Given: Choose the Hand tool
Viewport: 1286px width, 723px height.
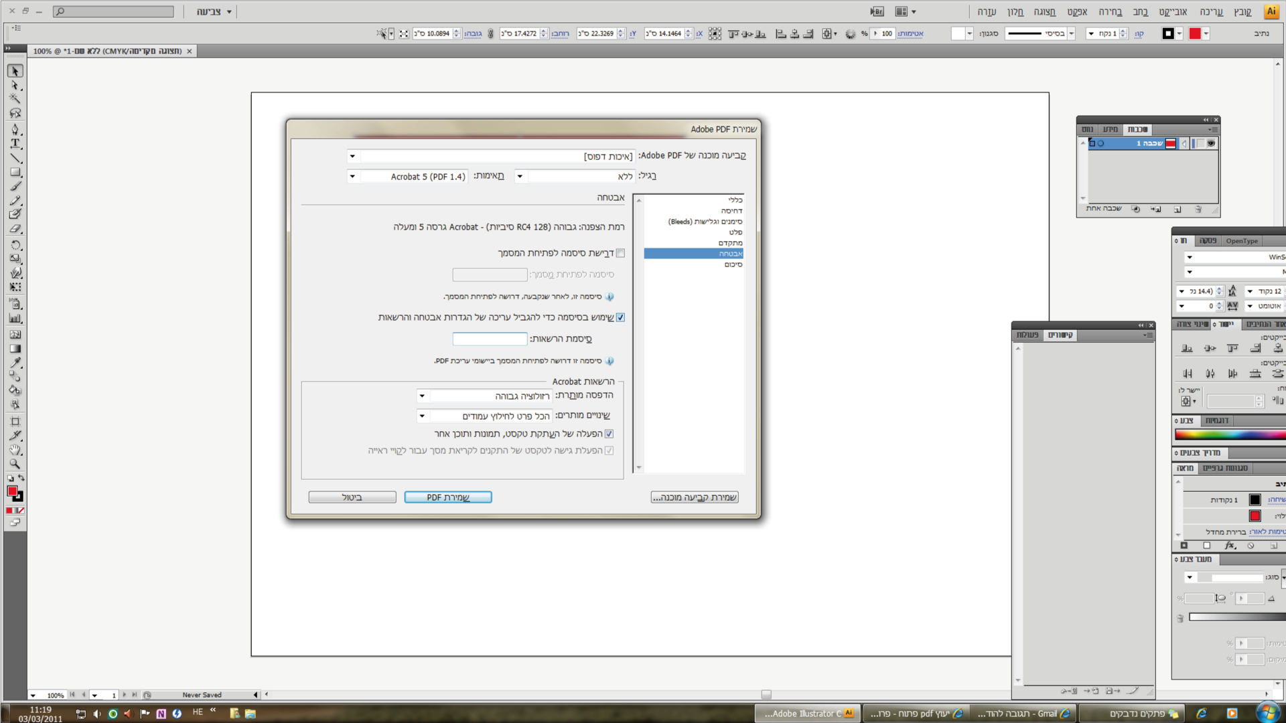Looking at the screenshot, I should [x=15, y=450].
